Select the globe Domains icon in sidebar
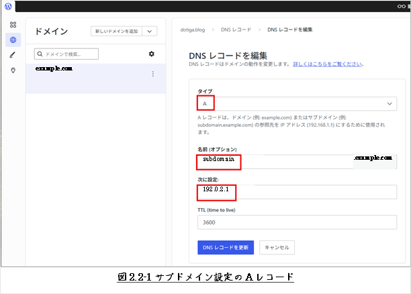This screenshot has height=294, width=411. [13, 40]
